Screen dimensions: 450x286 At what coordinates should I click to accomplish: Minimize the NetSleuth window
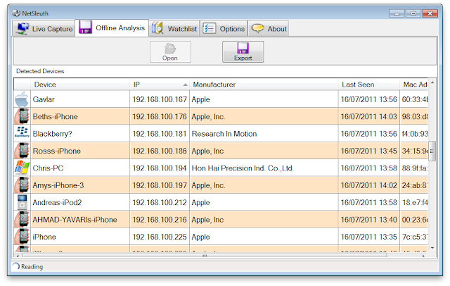pyautogui.click(x=397, y=13)
